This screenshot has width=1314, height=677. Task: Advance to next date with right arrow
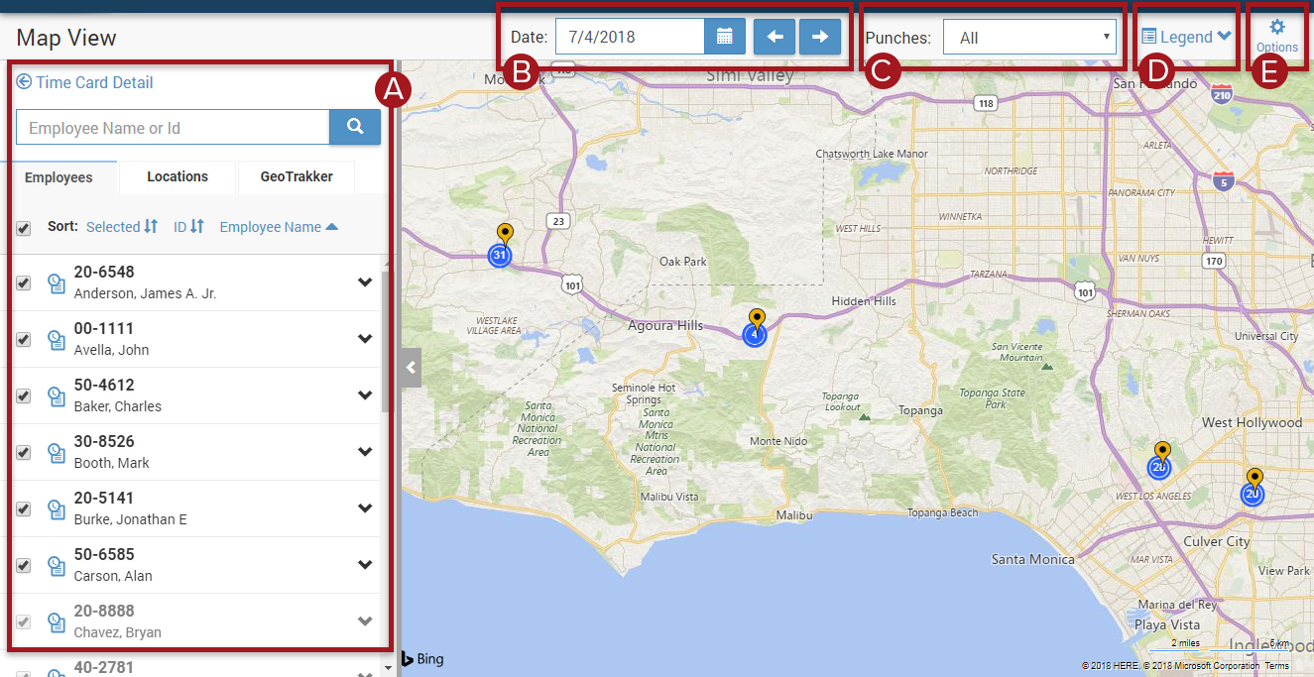pyautogui.click(x=820, y=38)
